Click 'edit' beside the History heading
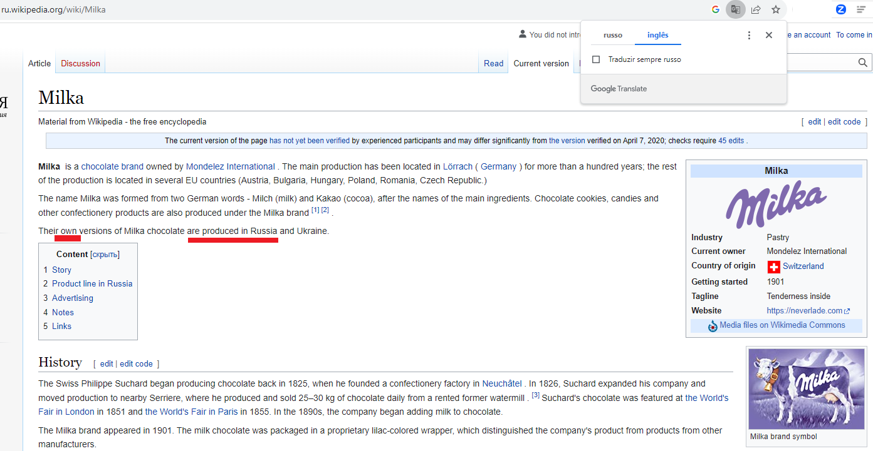This screenshot has height=451, width=873. tap(107, 364)
